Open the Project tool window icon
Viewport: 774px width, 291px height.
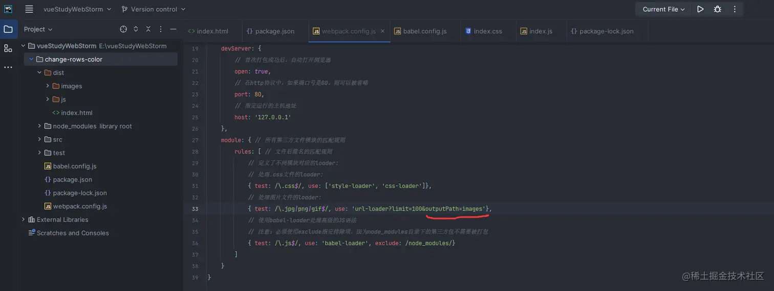pos(8,29)
